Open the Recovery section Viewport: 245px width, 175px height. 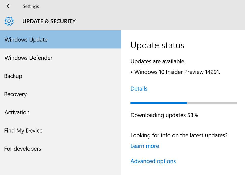[15, 94]
